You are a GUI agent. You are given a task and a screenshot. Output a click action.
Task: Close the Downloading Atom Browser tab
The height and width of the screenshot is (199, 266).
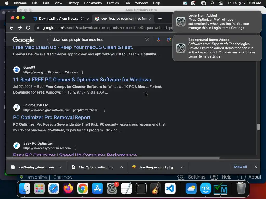(88, 19)
